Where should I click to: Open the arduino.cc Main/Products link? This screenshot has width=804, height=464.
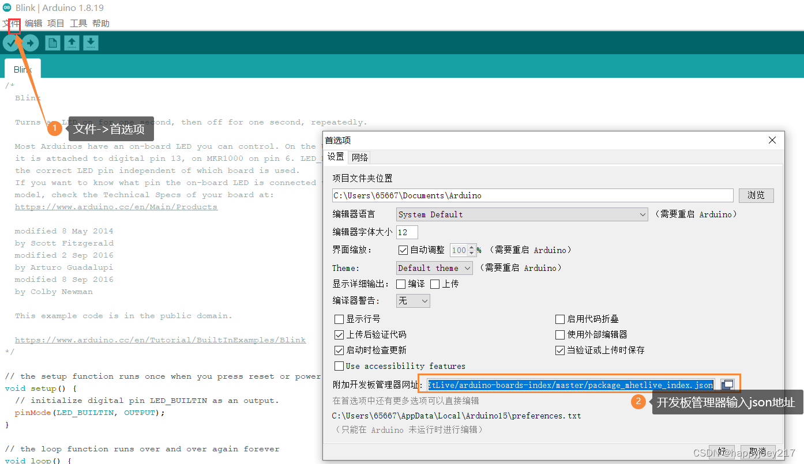[x=116, y=207]
